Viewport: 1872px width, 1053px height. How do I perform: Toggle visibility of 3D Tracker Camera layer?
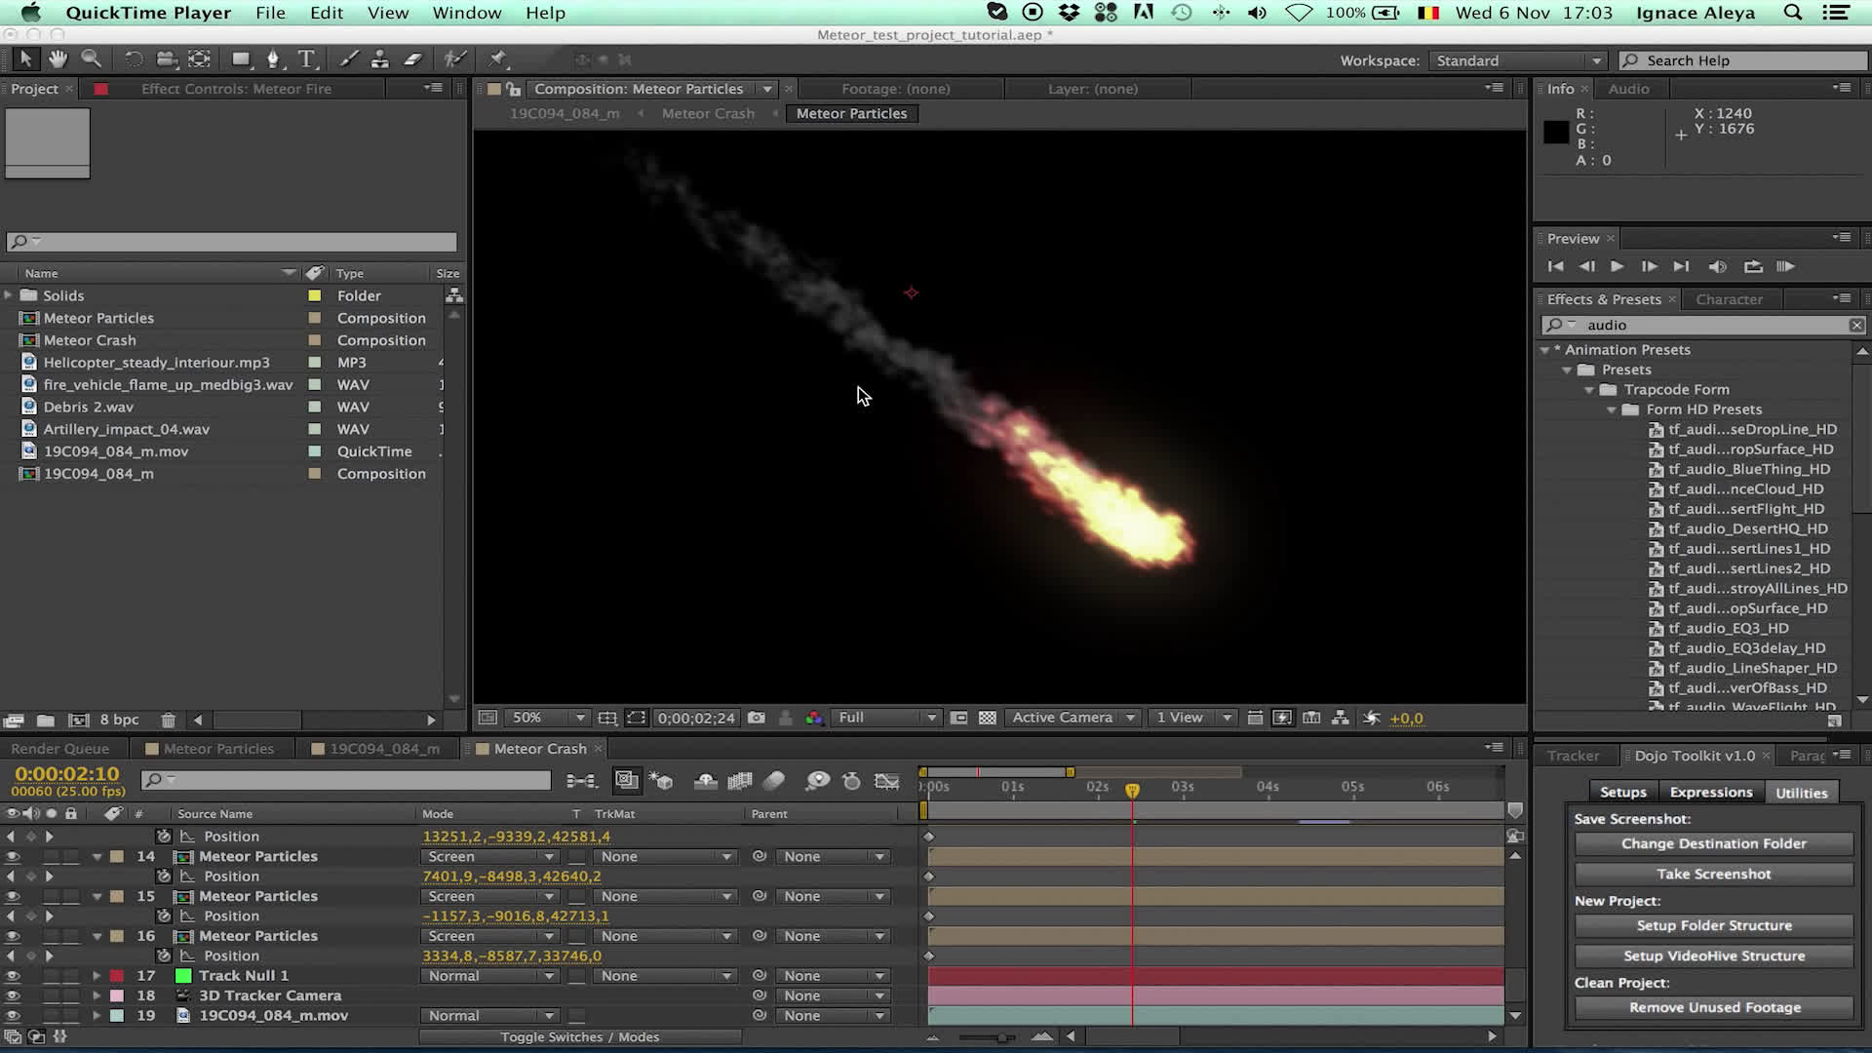(x=13, y=995)
